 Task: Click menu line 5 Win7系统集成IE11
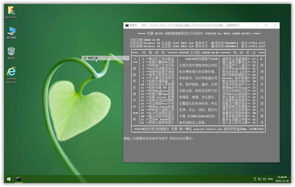click(157, 68)
